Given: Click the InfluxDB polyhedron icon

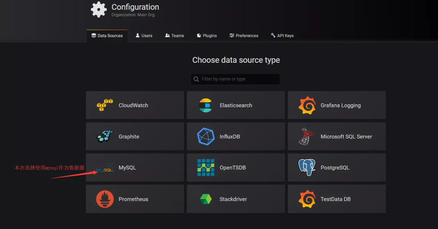Looking at the screenshot, I should pos(206,136).
